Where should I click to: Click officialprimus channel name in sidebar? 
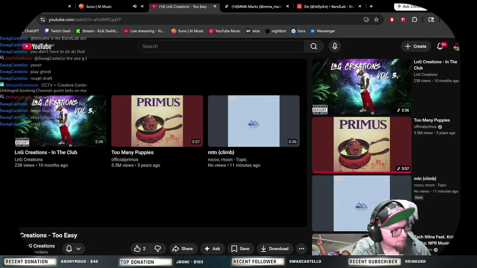tap(425, 127)
